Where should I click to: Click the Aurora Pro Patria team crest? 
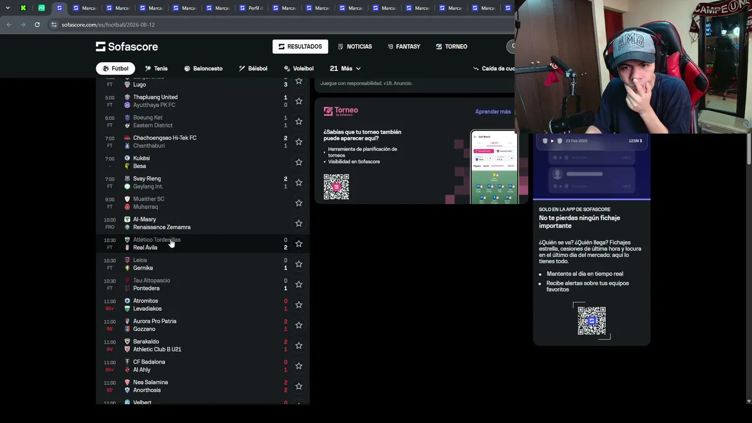coord(127,321)
